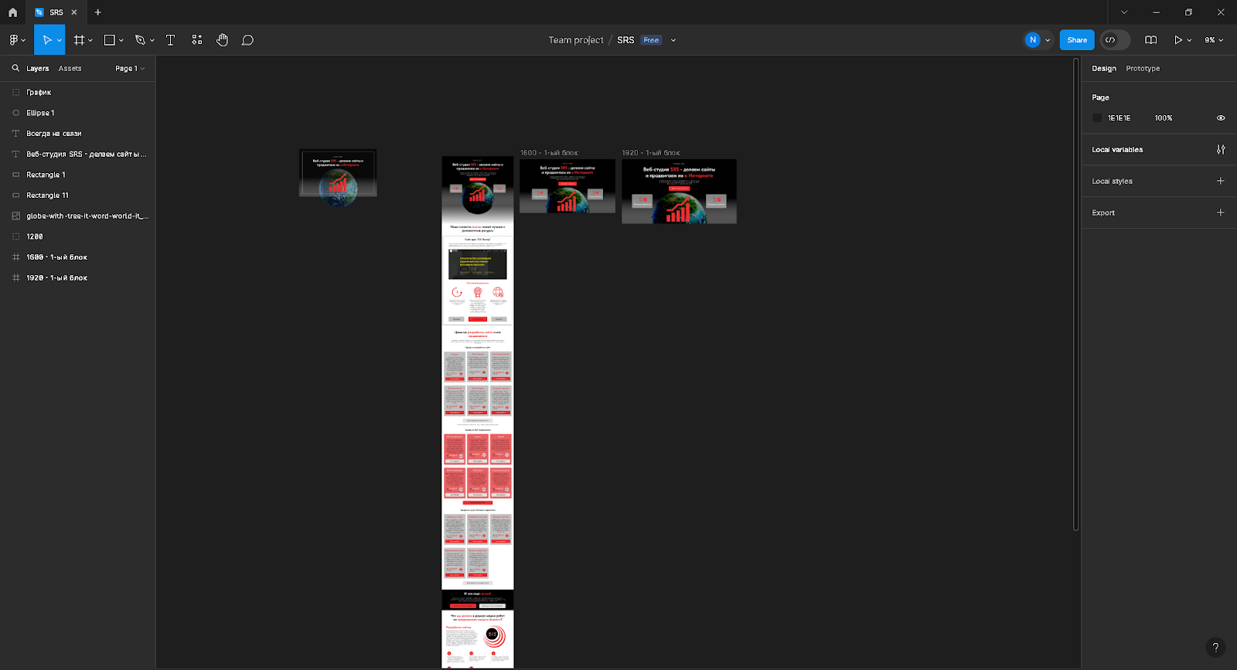Open the Help question mark button

(x=1215, y=648)
